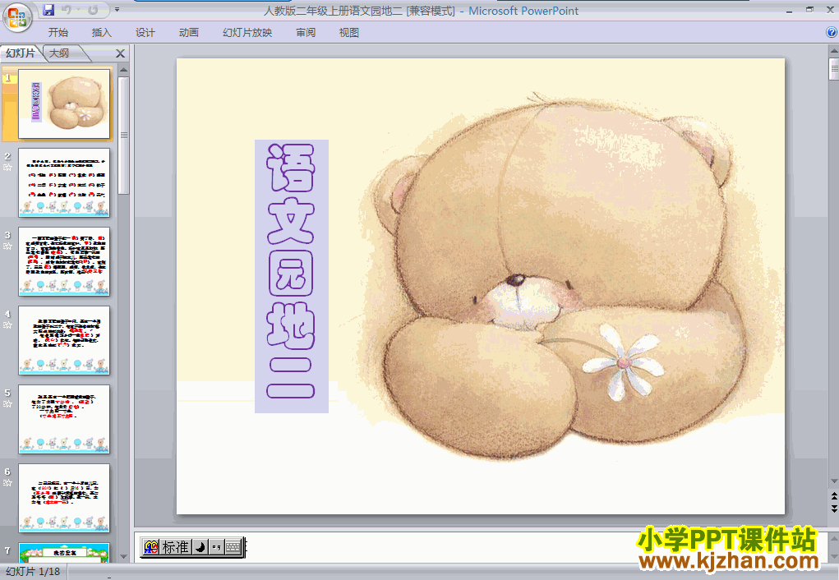Viewport: 839px width, 580px height.
Task: Switch to the 动画 ribbon tab
Action: [188, 33]
